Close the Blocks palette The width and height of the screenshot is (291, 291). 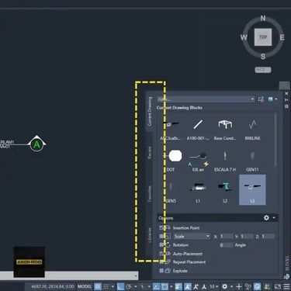(x=286, y=93)
